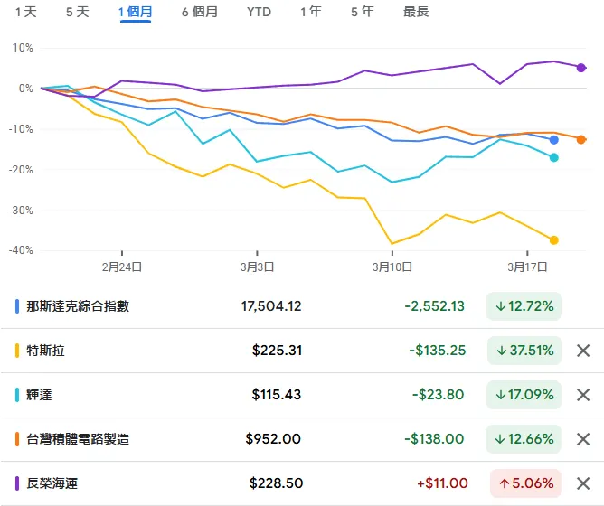Image resolution: width=604 pixels, height=506 pixels.
Task: Click the yellow 特斯拉 color marker
Action: tap(17, 351)
